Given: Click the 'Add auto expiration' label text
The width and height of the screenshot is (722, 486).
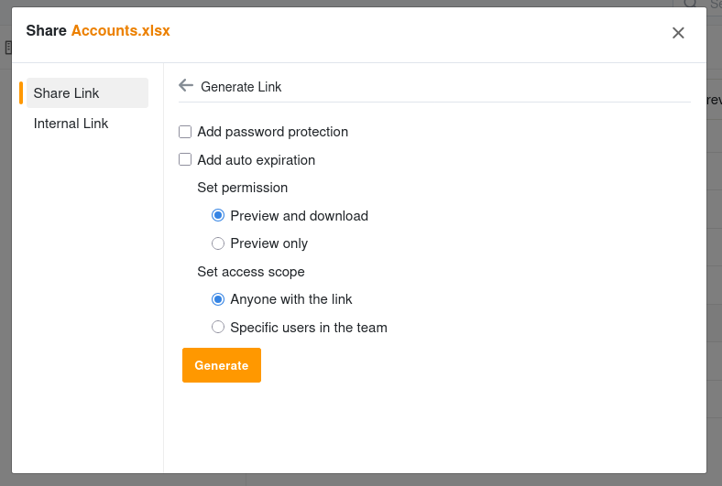Looking at the screenshot, I should pyautogui.click(x=256, y=160).
